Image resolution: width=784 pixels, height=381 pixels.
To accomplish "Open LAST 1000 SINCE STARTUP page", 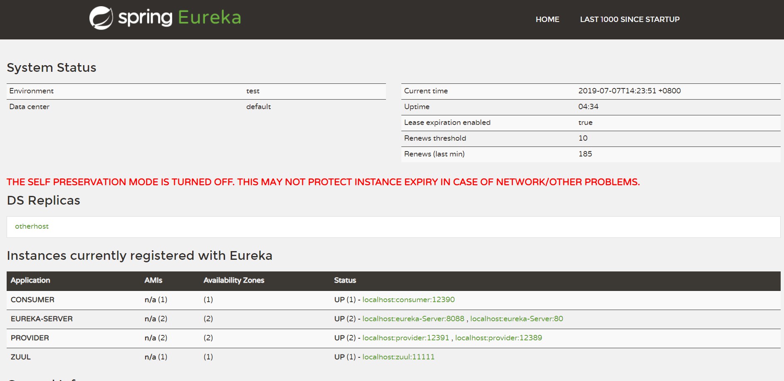I will (630, 20).
